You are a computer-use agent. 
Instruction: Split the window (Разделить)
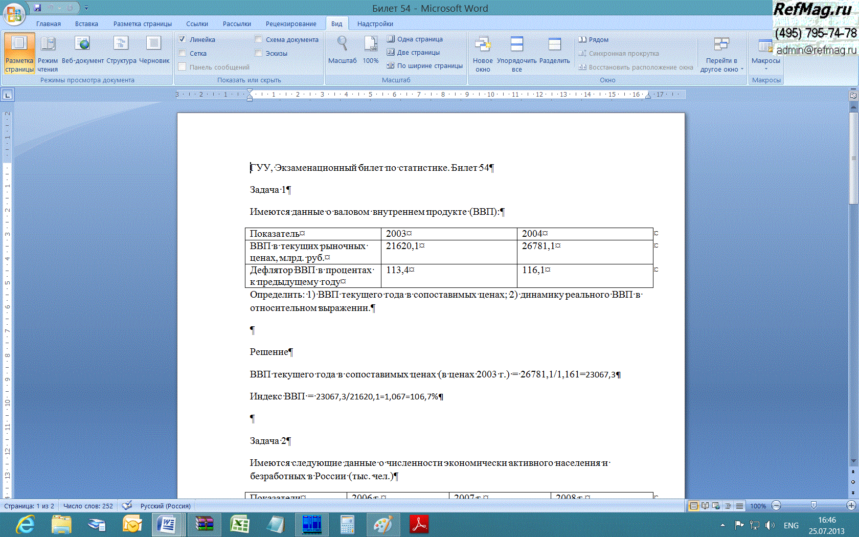pos(554,50)
